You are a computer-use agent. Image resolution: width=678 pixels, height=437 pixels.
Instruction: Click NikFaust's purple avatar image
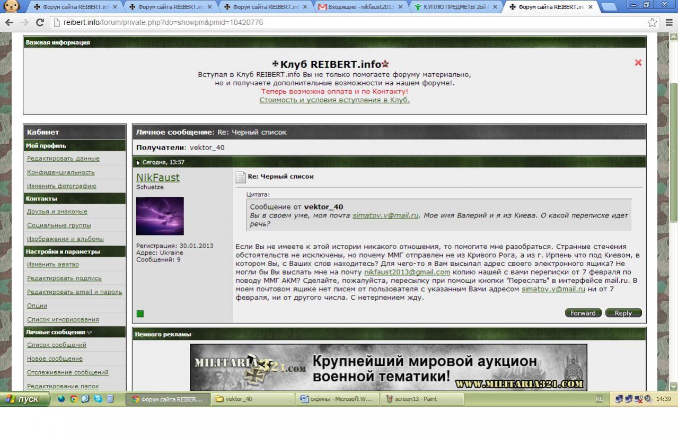[160, 216]
